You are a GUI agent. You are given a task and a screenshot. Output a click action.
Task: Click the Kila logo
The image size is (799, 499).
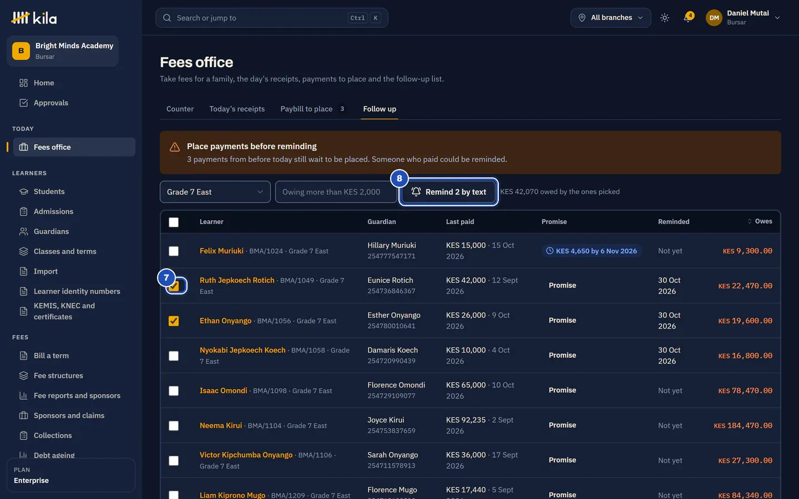pos(34,18)
